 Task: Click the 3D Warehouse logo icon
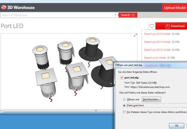coord(4,7)
